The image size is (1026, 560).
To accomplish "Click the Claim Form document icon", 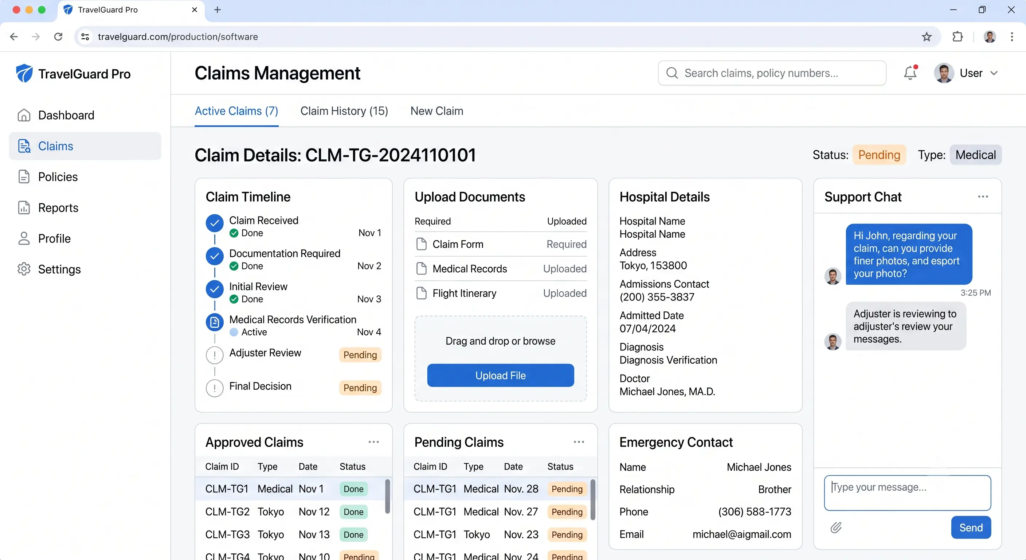I will pos(422,244).
